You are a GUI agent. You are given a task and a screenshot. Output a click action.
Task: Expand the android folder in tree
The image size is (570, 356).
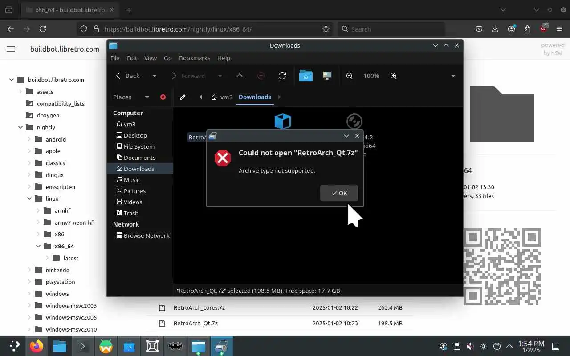[x=29, y=139]
